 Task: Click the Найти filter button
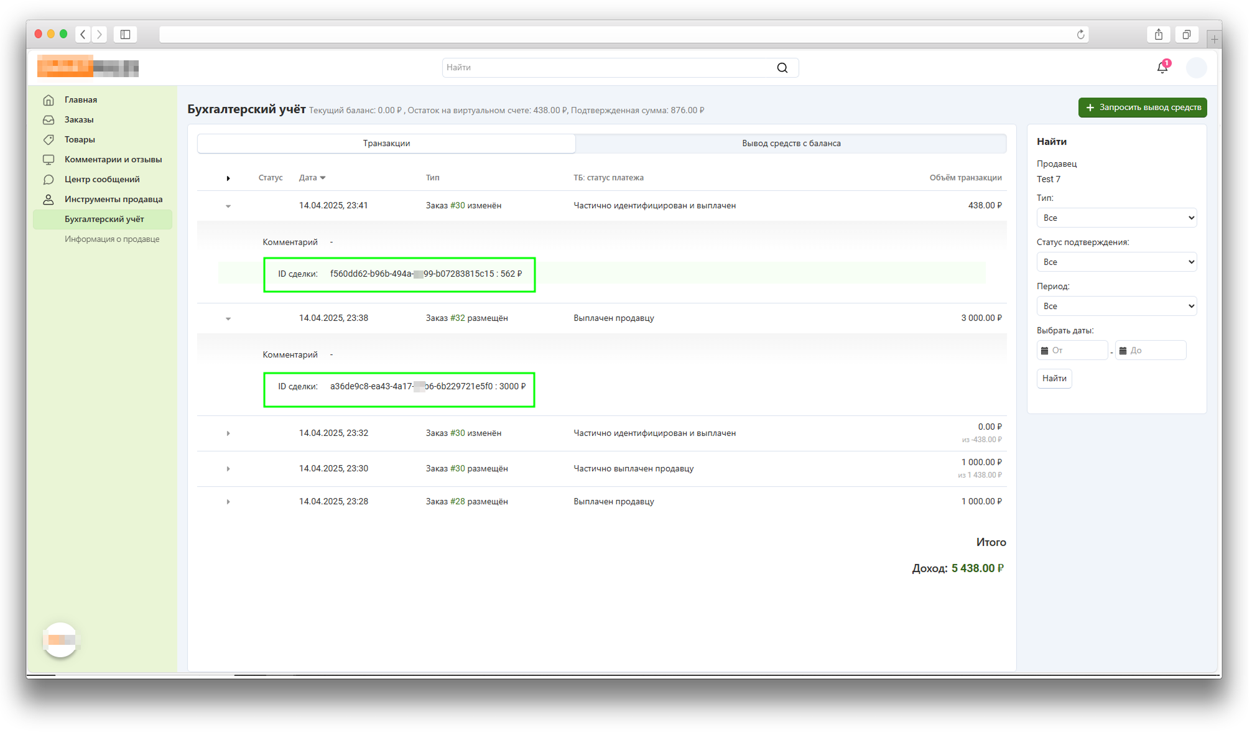coord(1054,378)
